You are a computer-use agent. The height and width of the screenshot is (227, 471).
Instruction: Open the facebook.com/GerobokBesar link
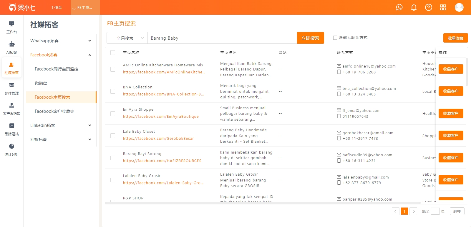pyautogui.click(x=158, y=138)
